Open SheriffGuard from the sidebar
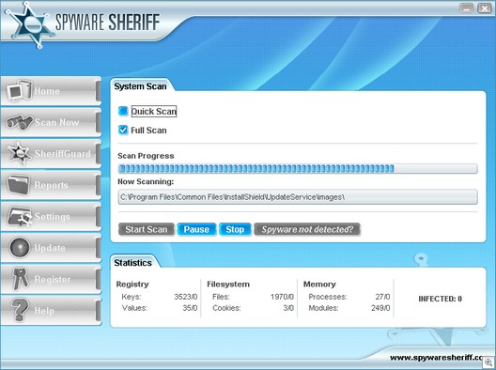Screen dimensions: 496x370 (63, 154)
